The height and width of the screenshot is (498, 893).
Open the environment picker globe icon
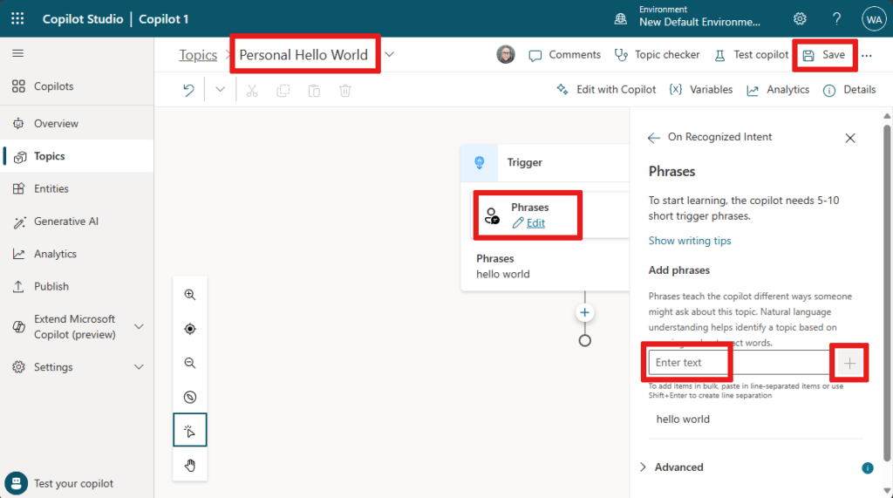tap(620, 19)
